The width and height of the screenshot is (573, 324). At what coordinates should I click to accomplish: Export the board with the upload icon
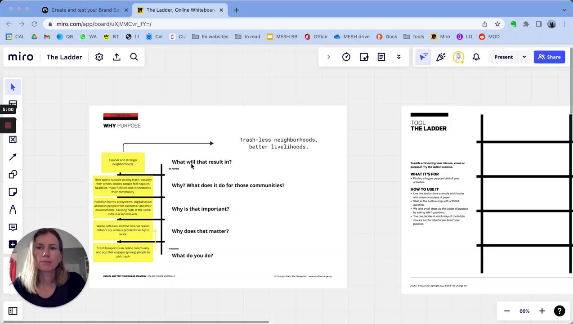click(x=116, y=57)
